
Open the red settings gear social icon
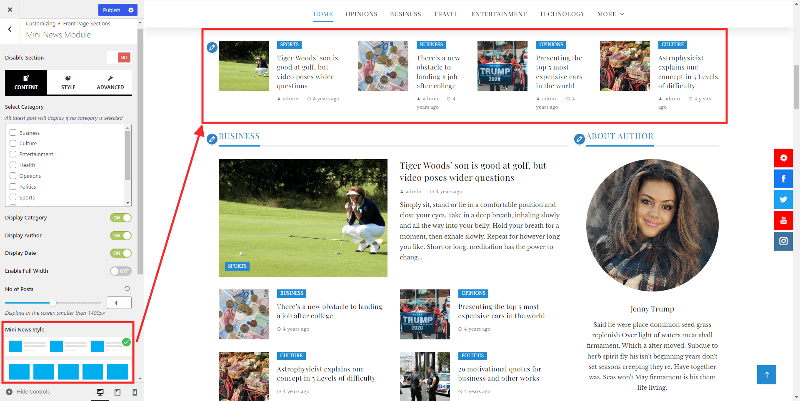[x=783, y=158]
